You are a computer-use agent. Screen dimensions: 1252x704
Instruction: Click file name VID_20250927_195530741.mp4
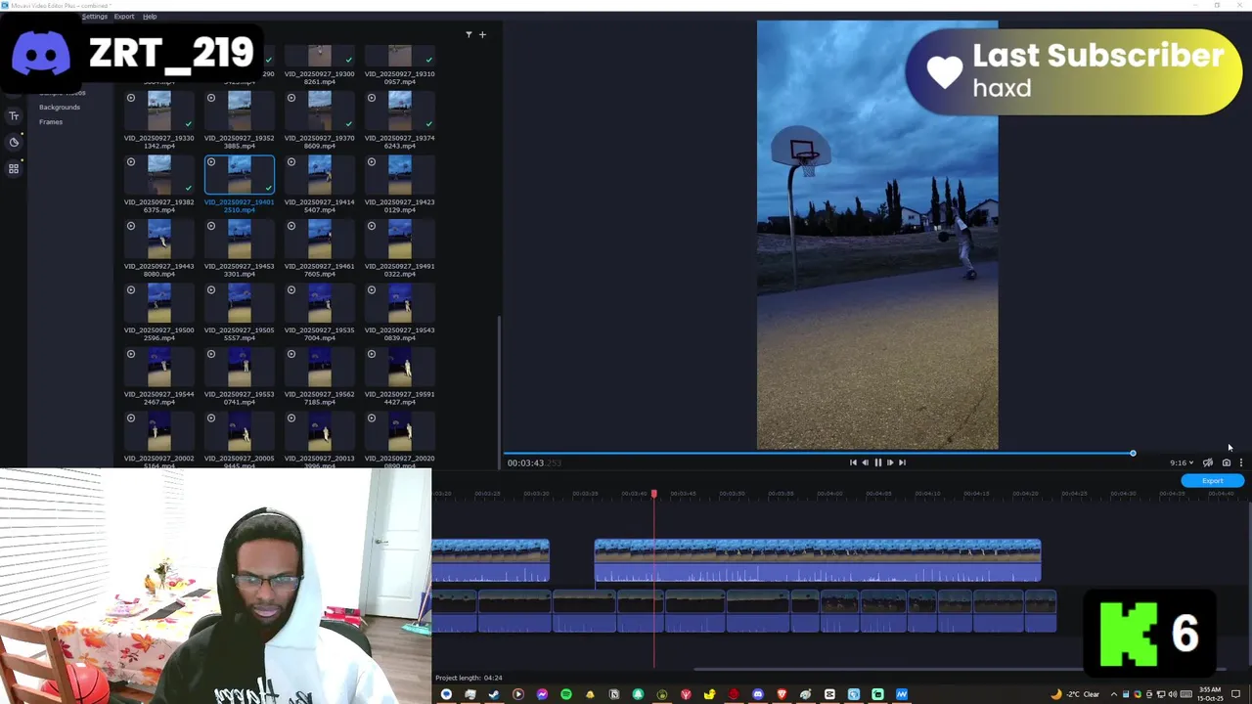coord(240,398)
